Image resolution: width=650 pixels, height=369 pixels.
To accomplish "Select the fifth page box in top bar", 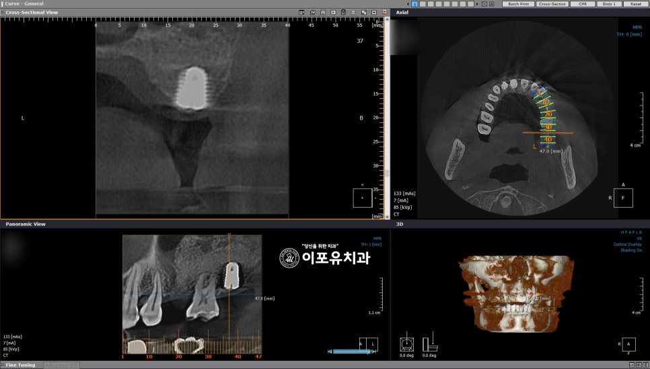I will 447,4.
